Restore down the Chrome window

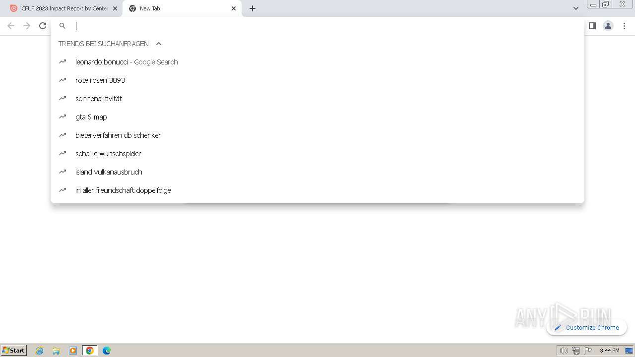pos(606,4)
